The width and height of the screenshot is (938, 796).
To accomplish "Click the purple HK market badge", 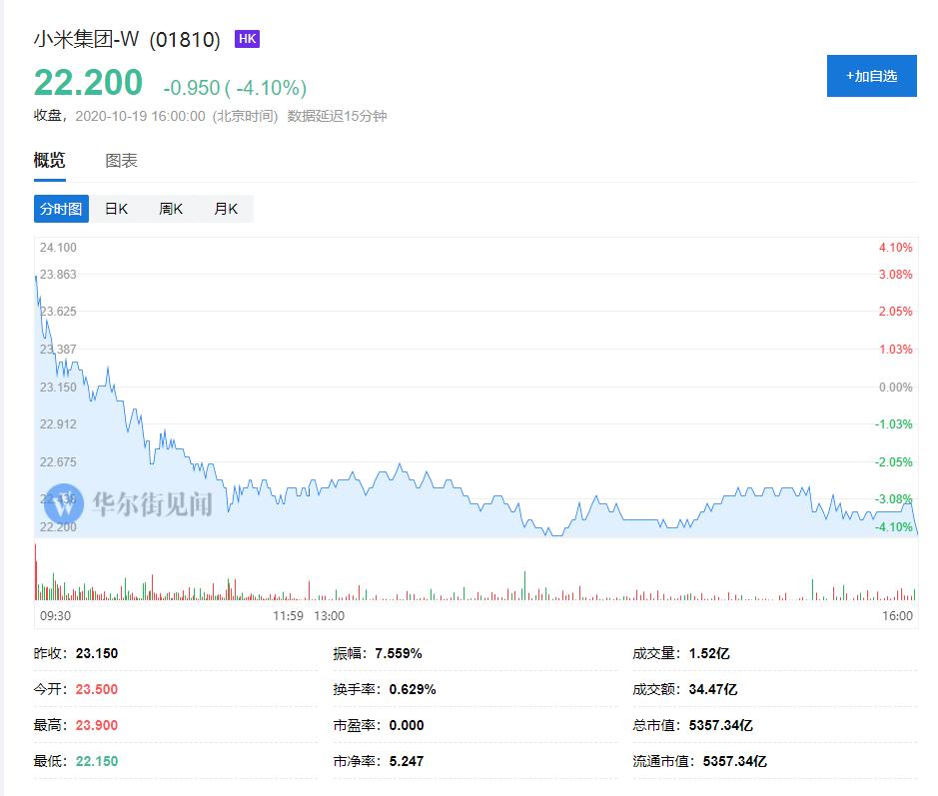I will 247,39.
